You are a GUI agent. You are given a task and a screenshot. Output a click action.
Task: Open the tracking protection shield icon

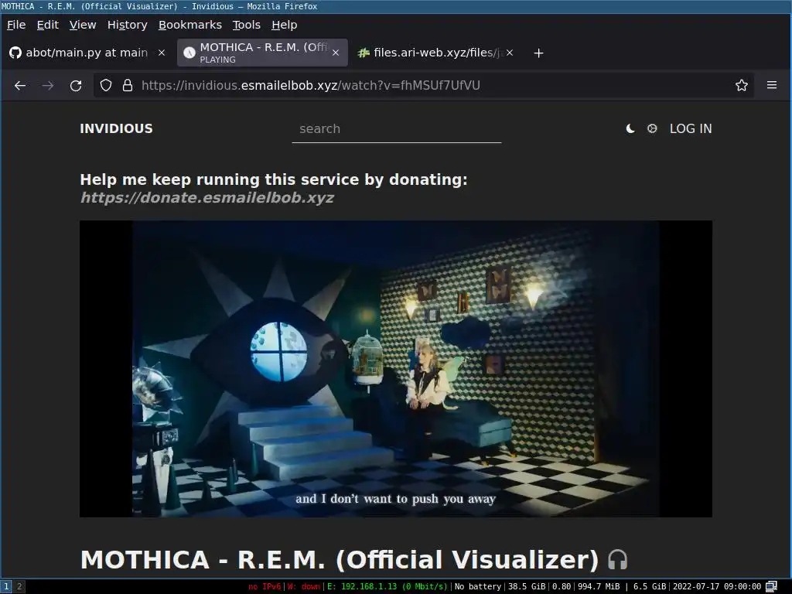105,85
